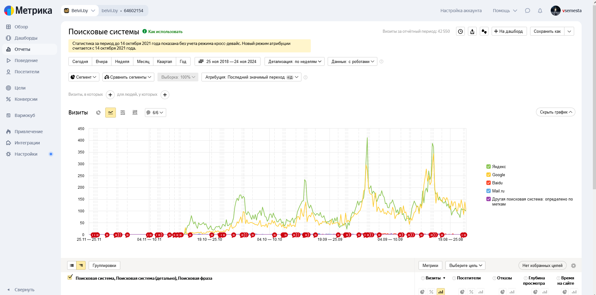Open the chat speech bubble icon
This screenshot has height=295, width=596.
(x=528, y=11)
